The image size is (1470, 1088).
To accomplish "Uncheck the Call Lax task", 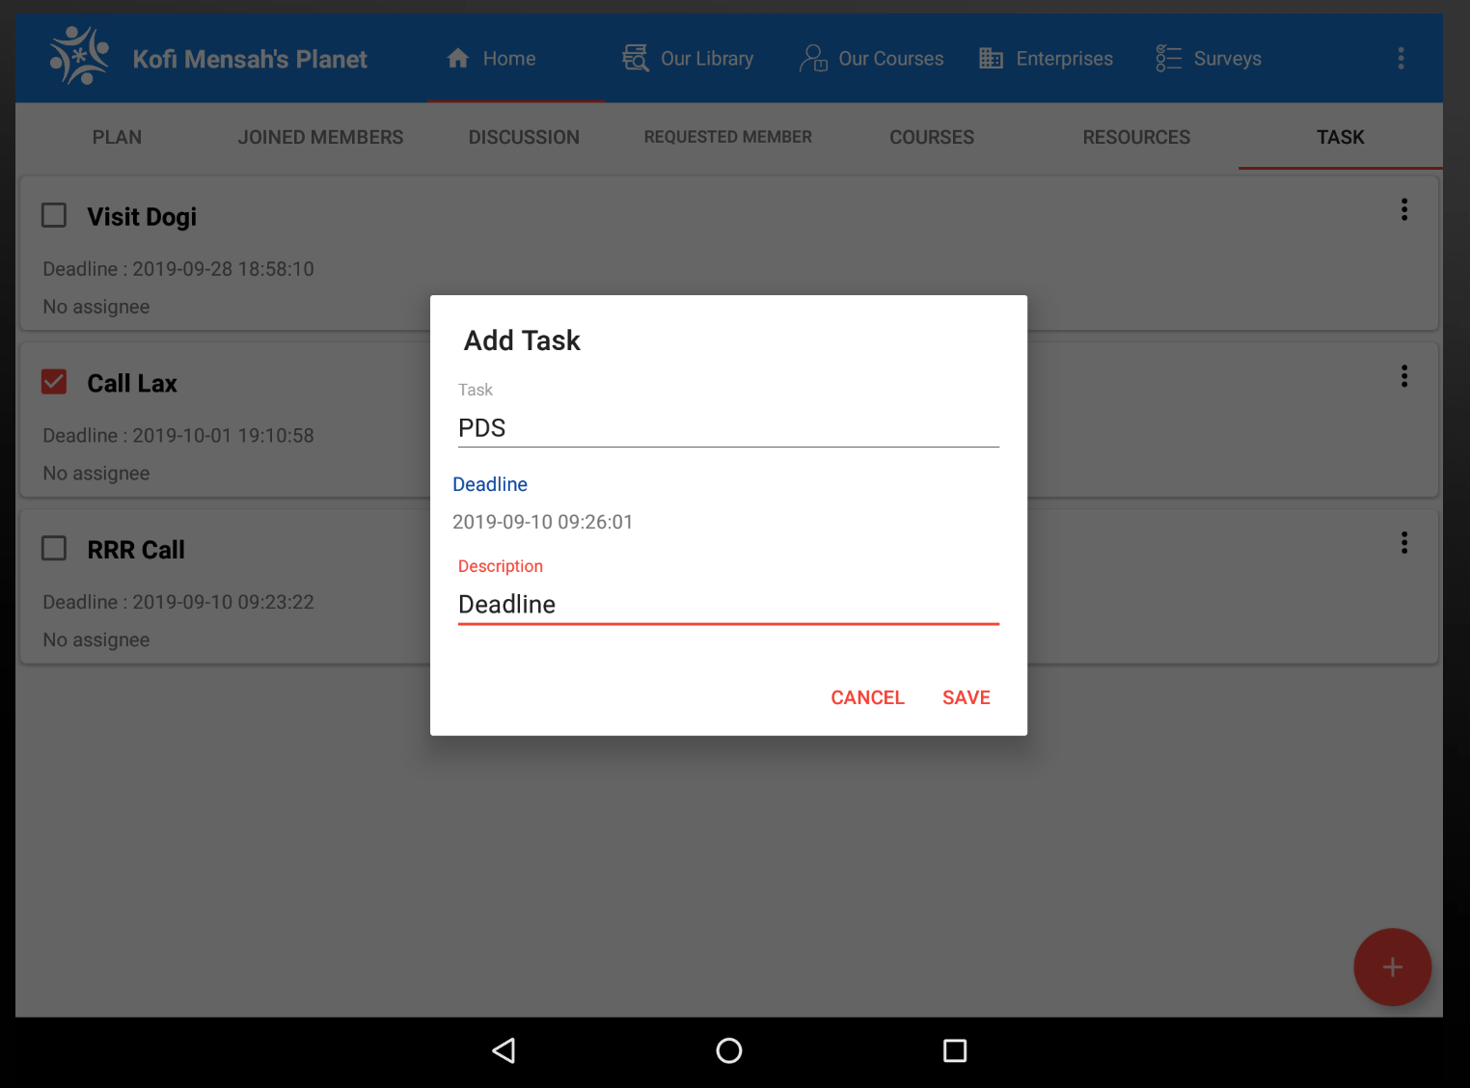I will (53, 382).
